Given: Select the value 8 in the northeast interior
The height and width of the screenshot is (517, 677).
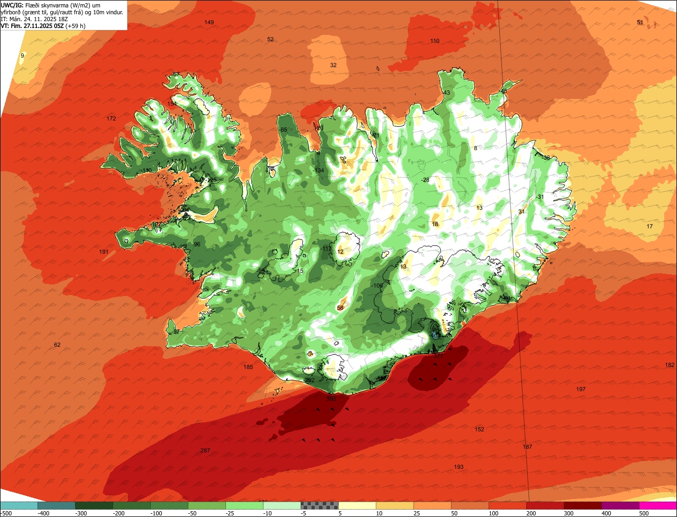Looking at the screenshot, I should (475, 148).
